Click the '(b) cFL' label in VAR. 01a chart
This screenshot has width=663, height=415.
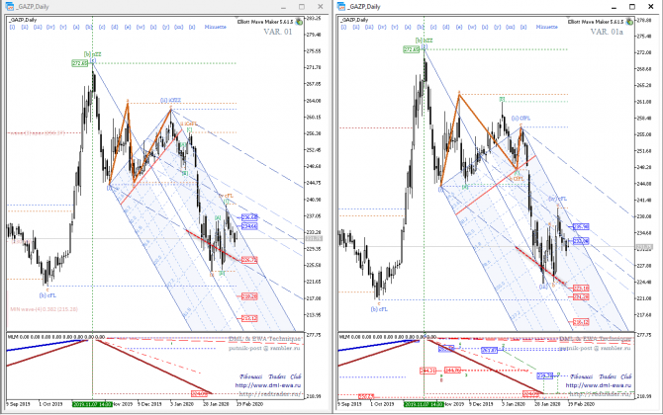379,309
